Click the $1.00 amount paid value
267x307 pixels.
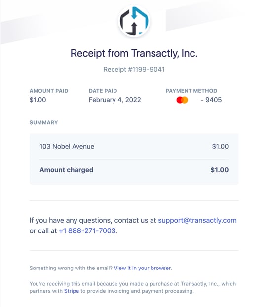click(x=38, y=100)
